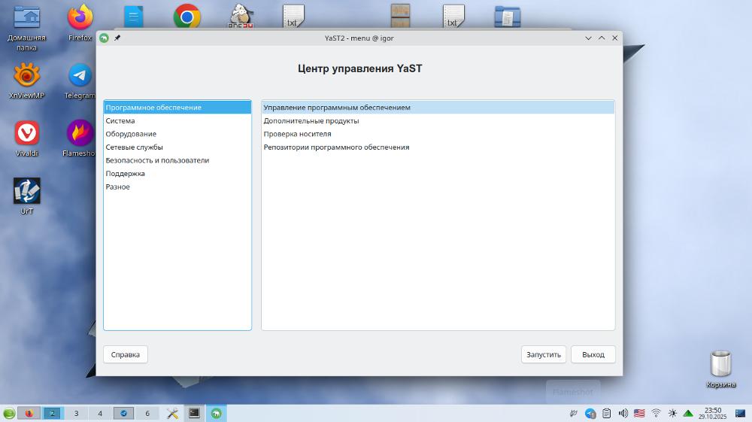Open XnViewMP desktop icon
Image resolution: width=752 pixels, height=422 pixels.
point(27,80)
